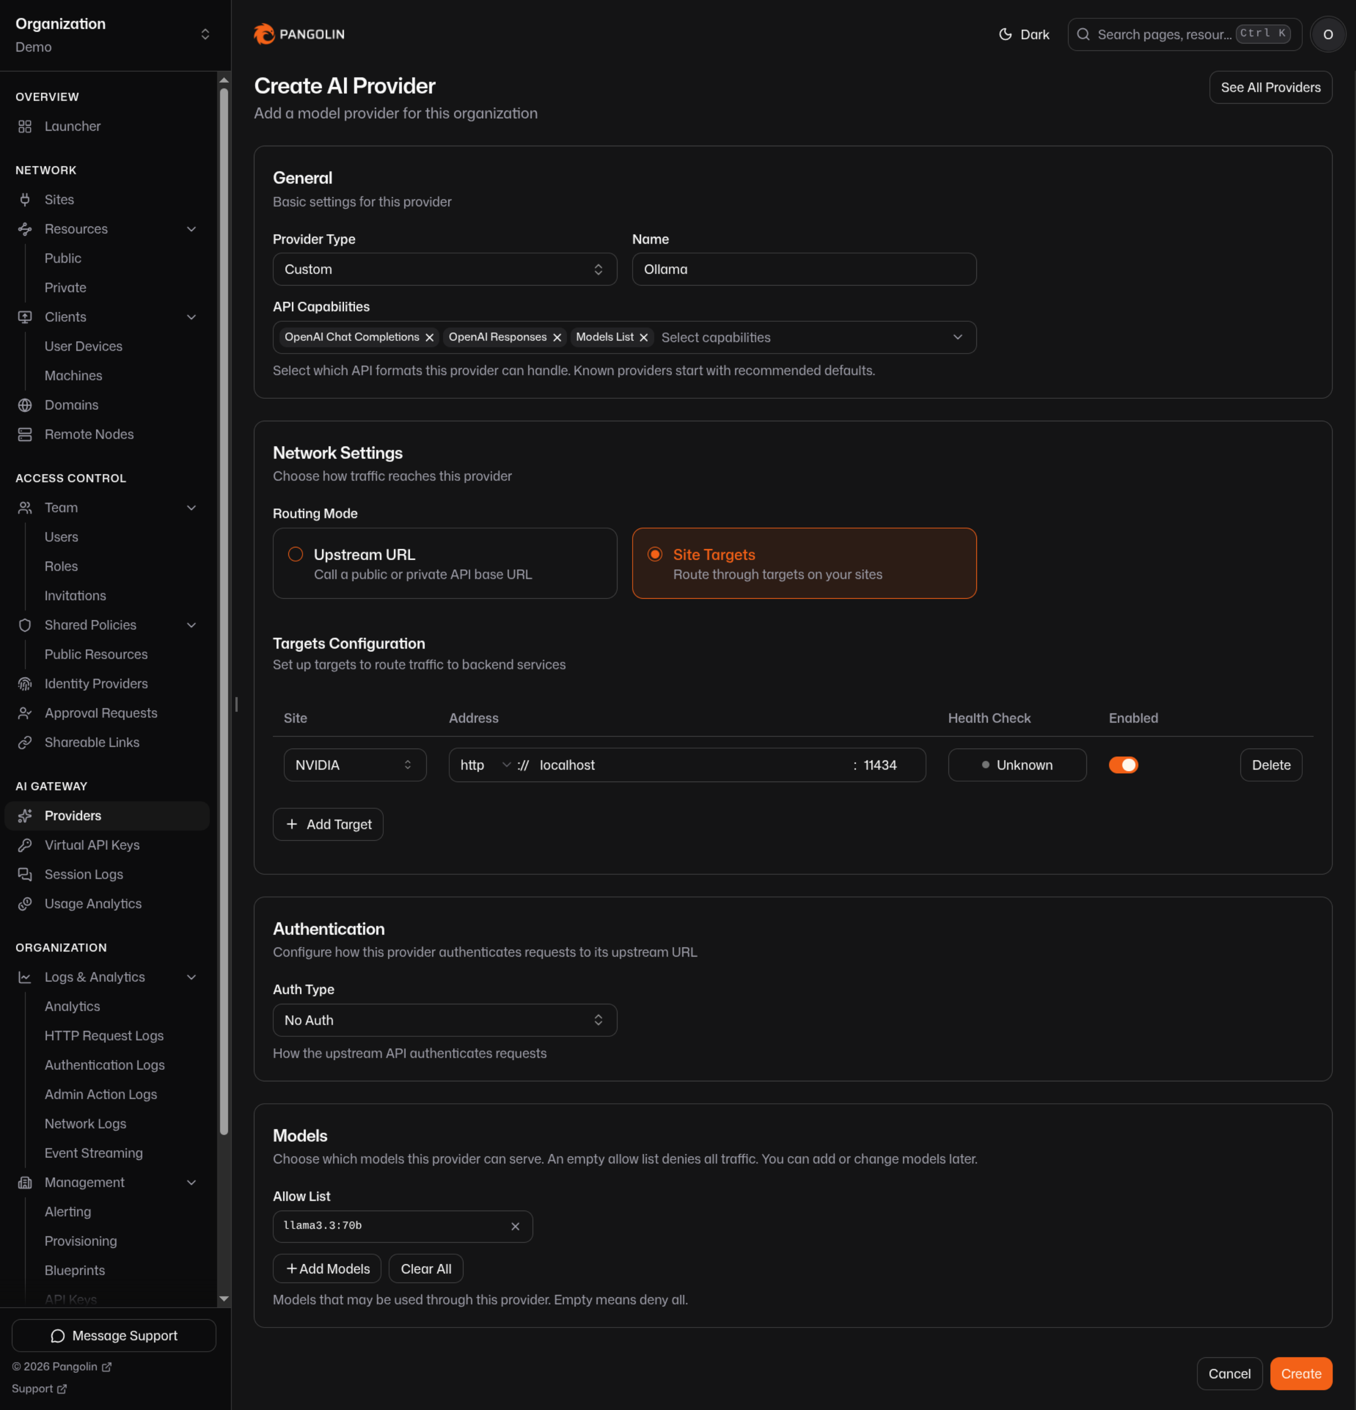Viewport: 1356px width, 1410px height.
Task: Open the API Capabilities dropdown arrow
Action: pos(958,337)
